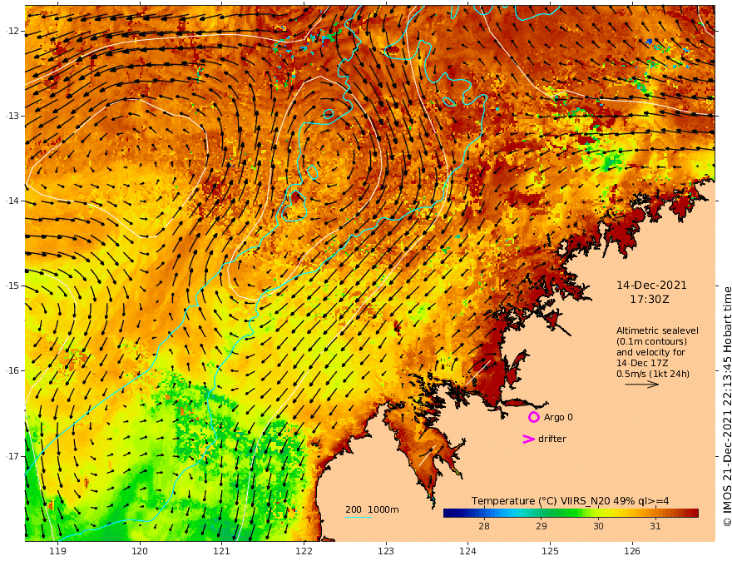The height and width of the screenshot is (566, 732).
Task: Click the latitude axis label -17
Action: (12, 456)
